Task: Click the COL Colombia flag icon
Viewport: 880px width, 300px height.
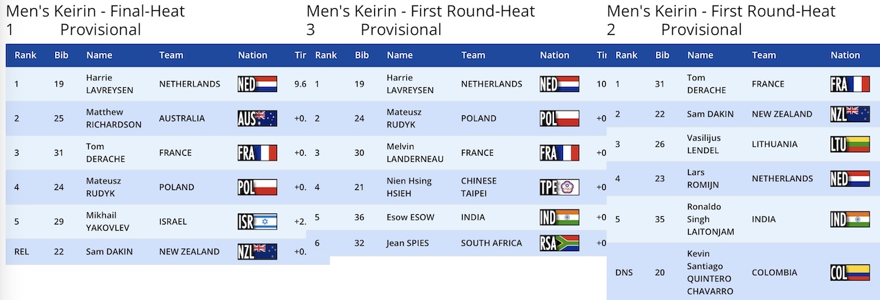Action: point(850,273)
